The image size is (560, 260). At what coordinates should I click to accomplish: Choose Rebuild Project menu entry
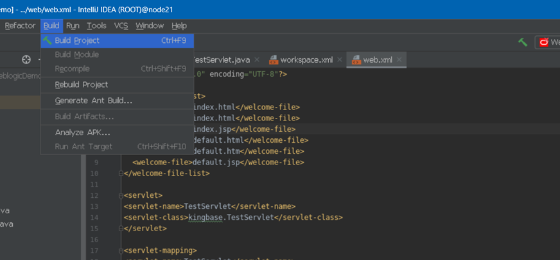click(81, 85)
